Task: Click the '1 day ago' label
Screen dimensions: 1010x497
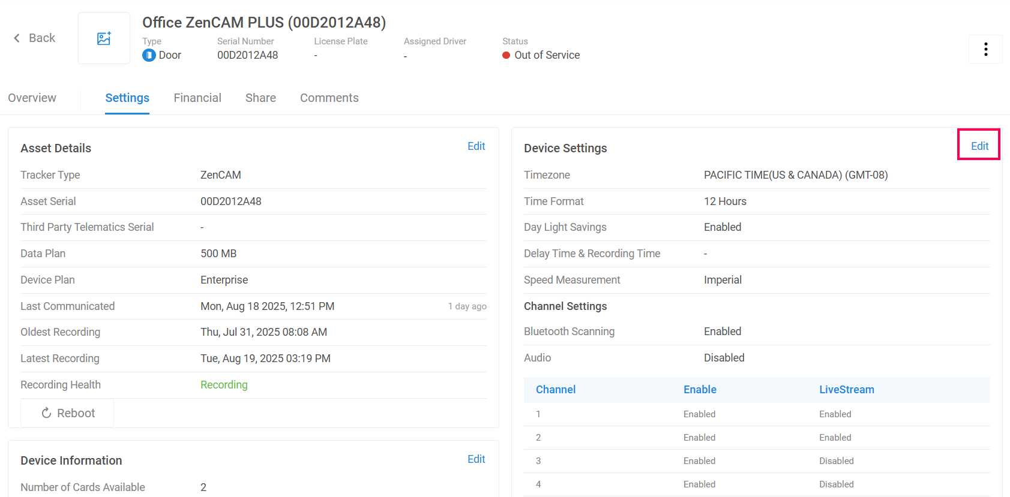Action: 467,306
